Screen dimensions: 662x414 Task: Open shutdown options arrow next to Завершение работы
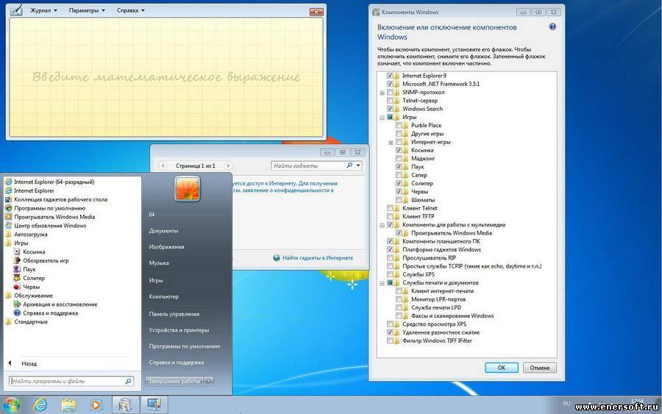coord(209,381)
